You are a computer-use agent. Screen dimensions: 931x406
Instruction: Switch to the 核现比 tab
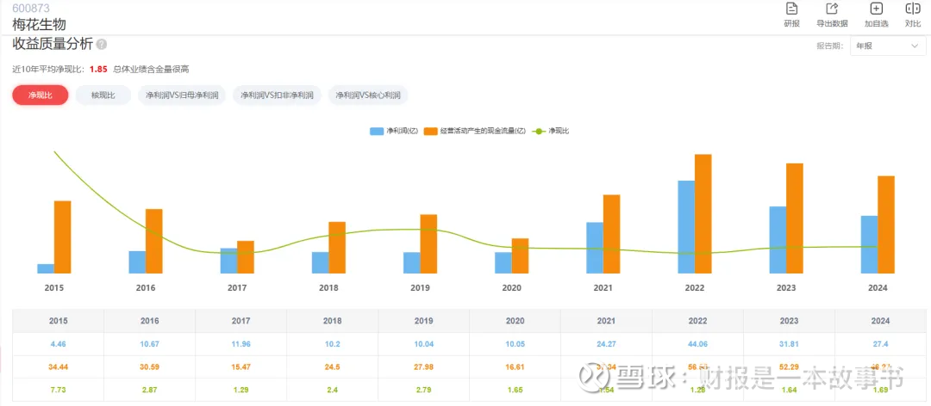103,95
